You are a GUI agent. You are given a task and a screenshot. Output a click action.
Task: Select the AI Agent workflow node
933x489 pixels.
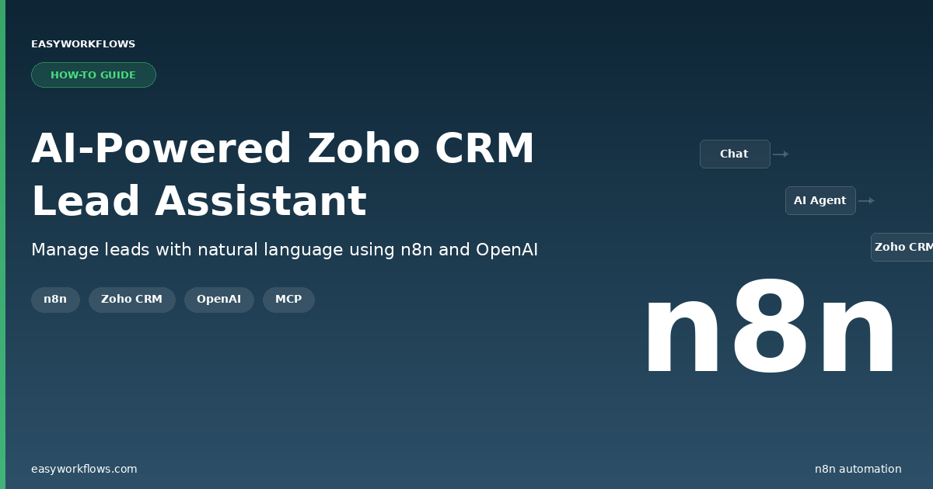pos(820,201)
